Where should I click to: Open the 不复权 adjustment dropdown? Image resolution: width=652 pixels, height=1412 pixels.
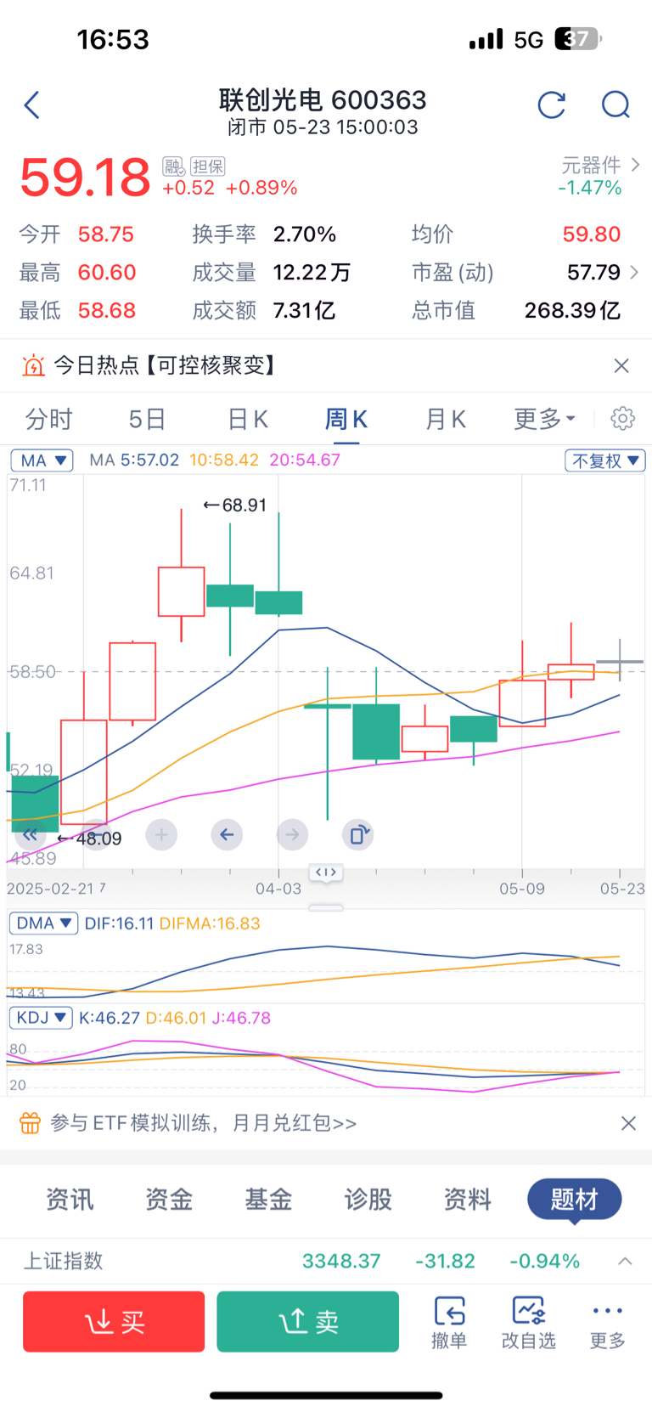click(605, 460)
